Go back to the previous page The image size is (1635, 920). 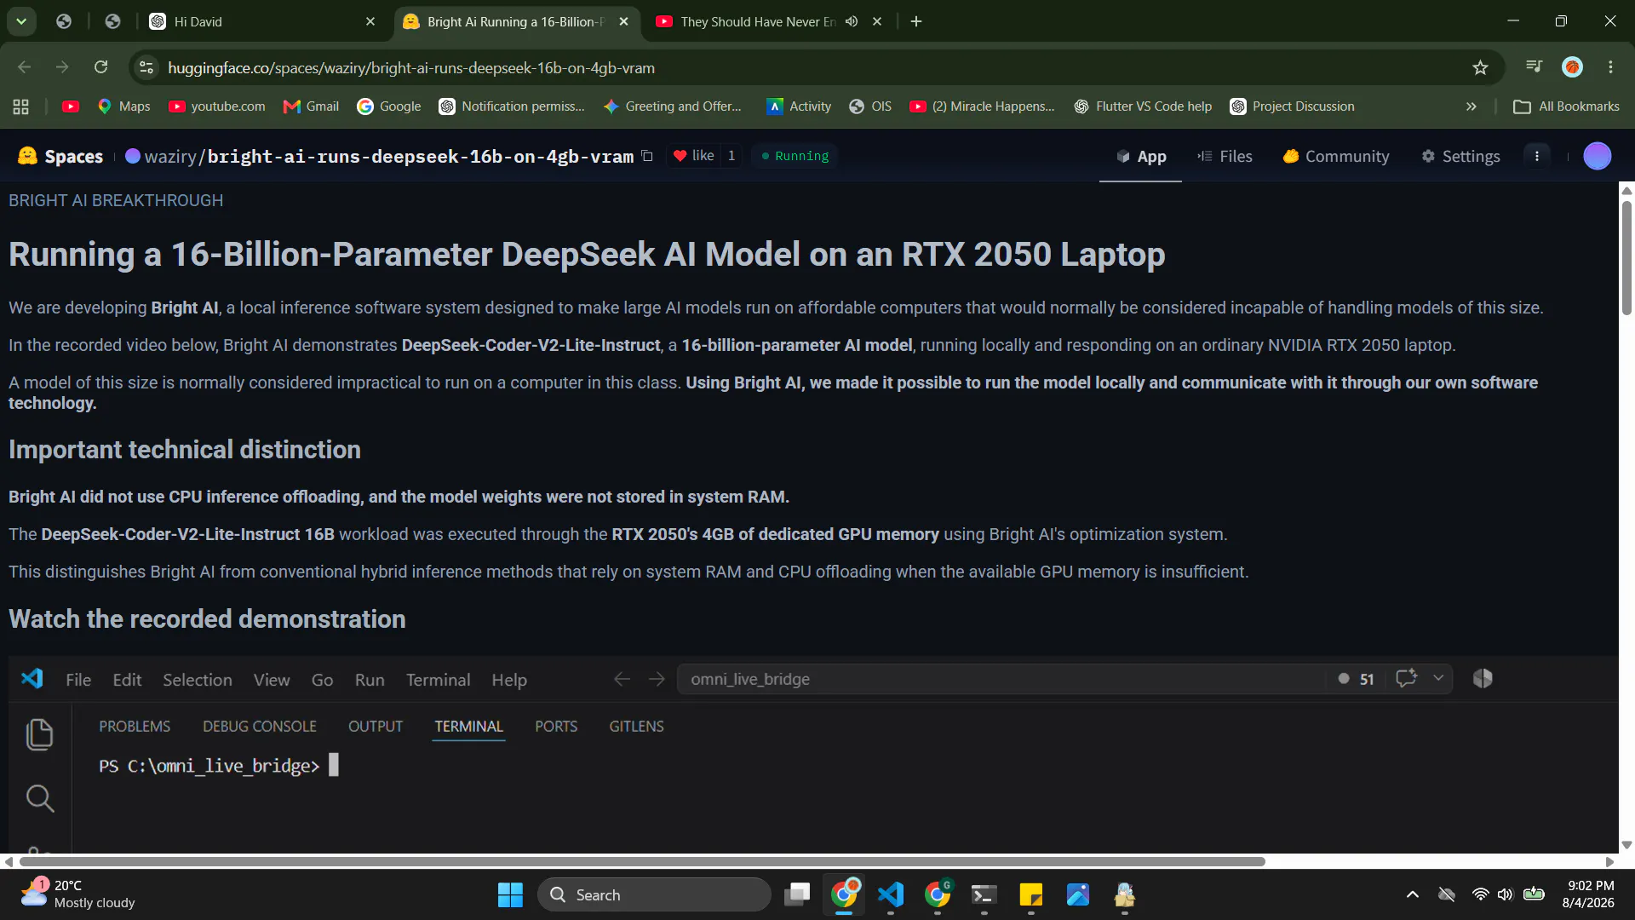[24, 67]
